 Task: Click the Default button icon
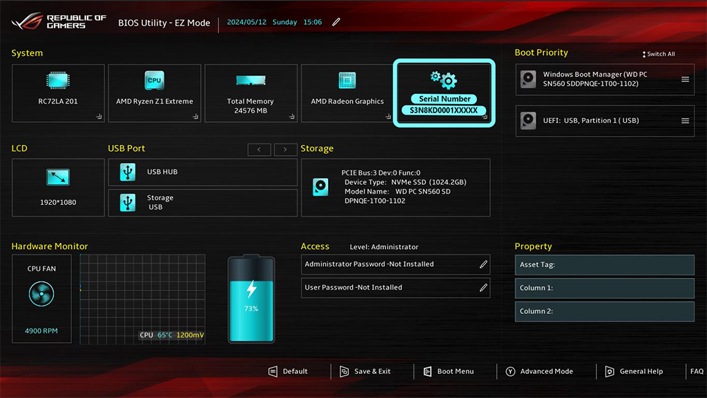tap(273, 371)
